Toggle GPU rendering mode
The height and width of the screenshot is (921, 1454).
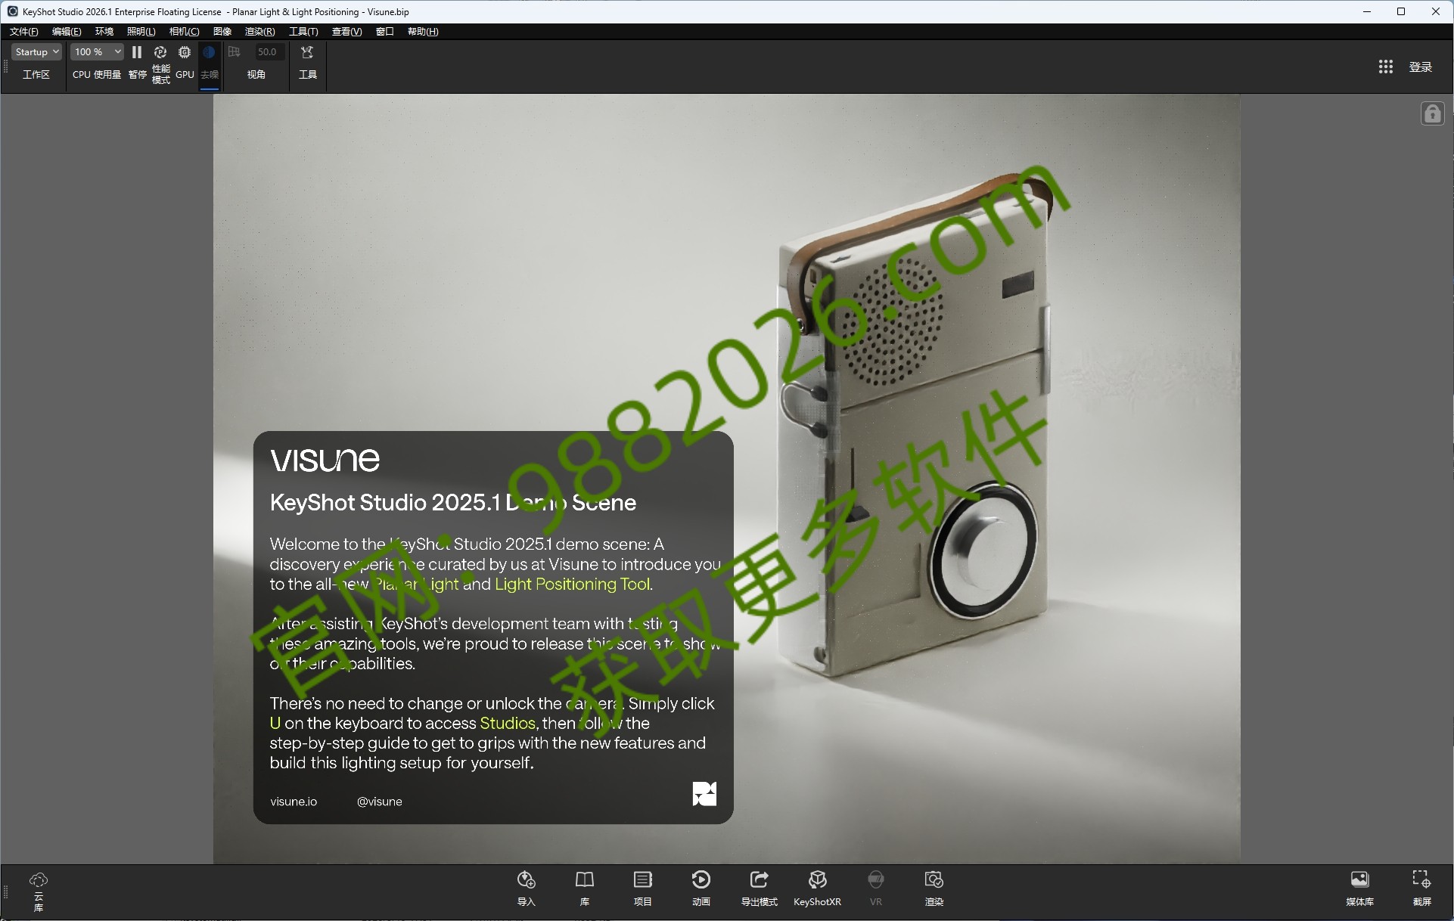point(185,52)
